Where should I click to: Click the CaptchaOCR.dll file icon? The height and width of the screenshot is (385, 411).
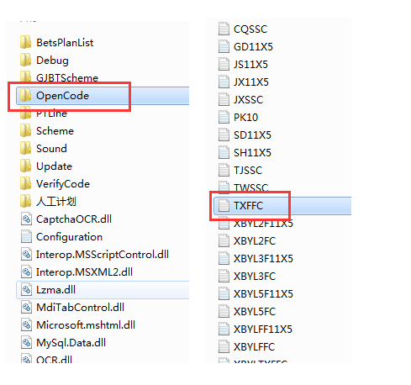(26, 219)
